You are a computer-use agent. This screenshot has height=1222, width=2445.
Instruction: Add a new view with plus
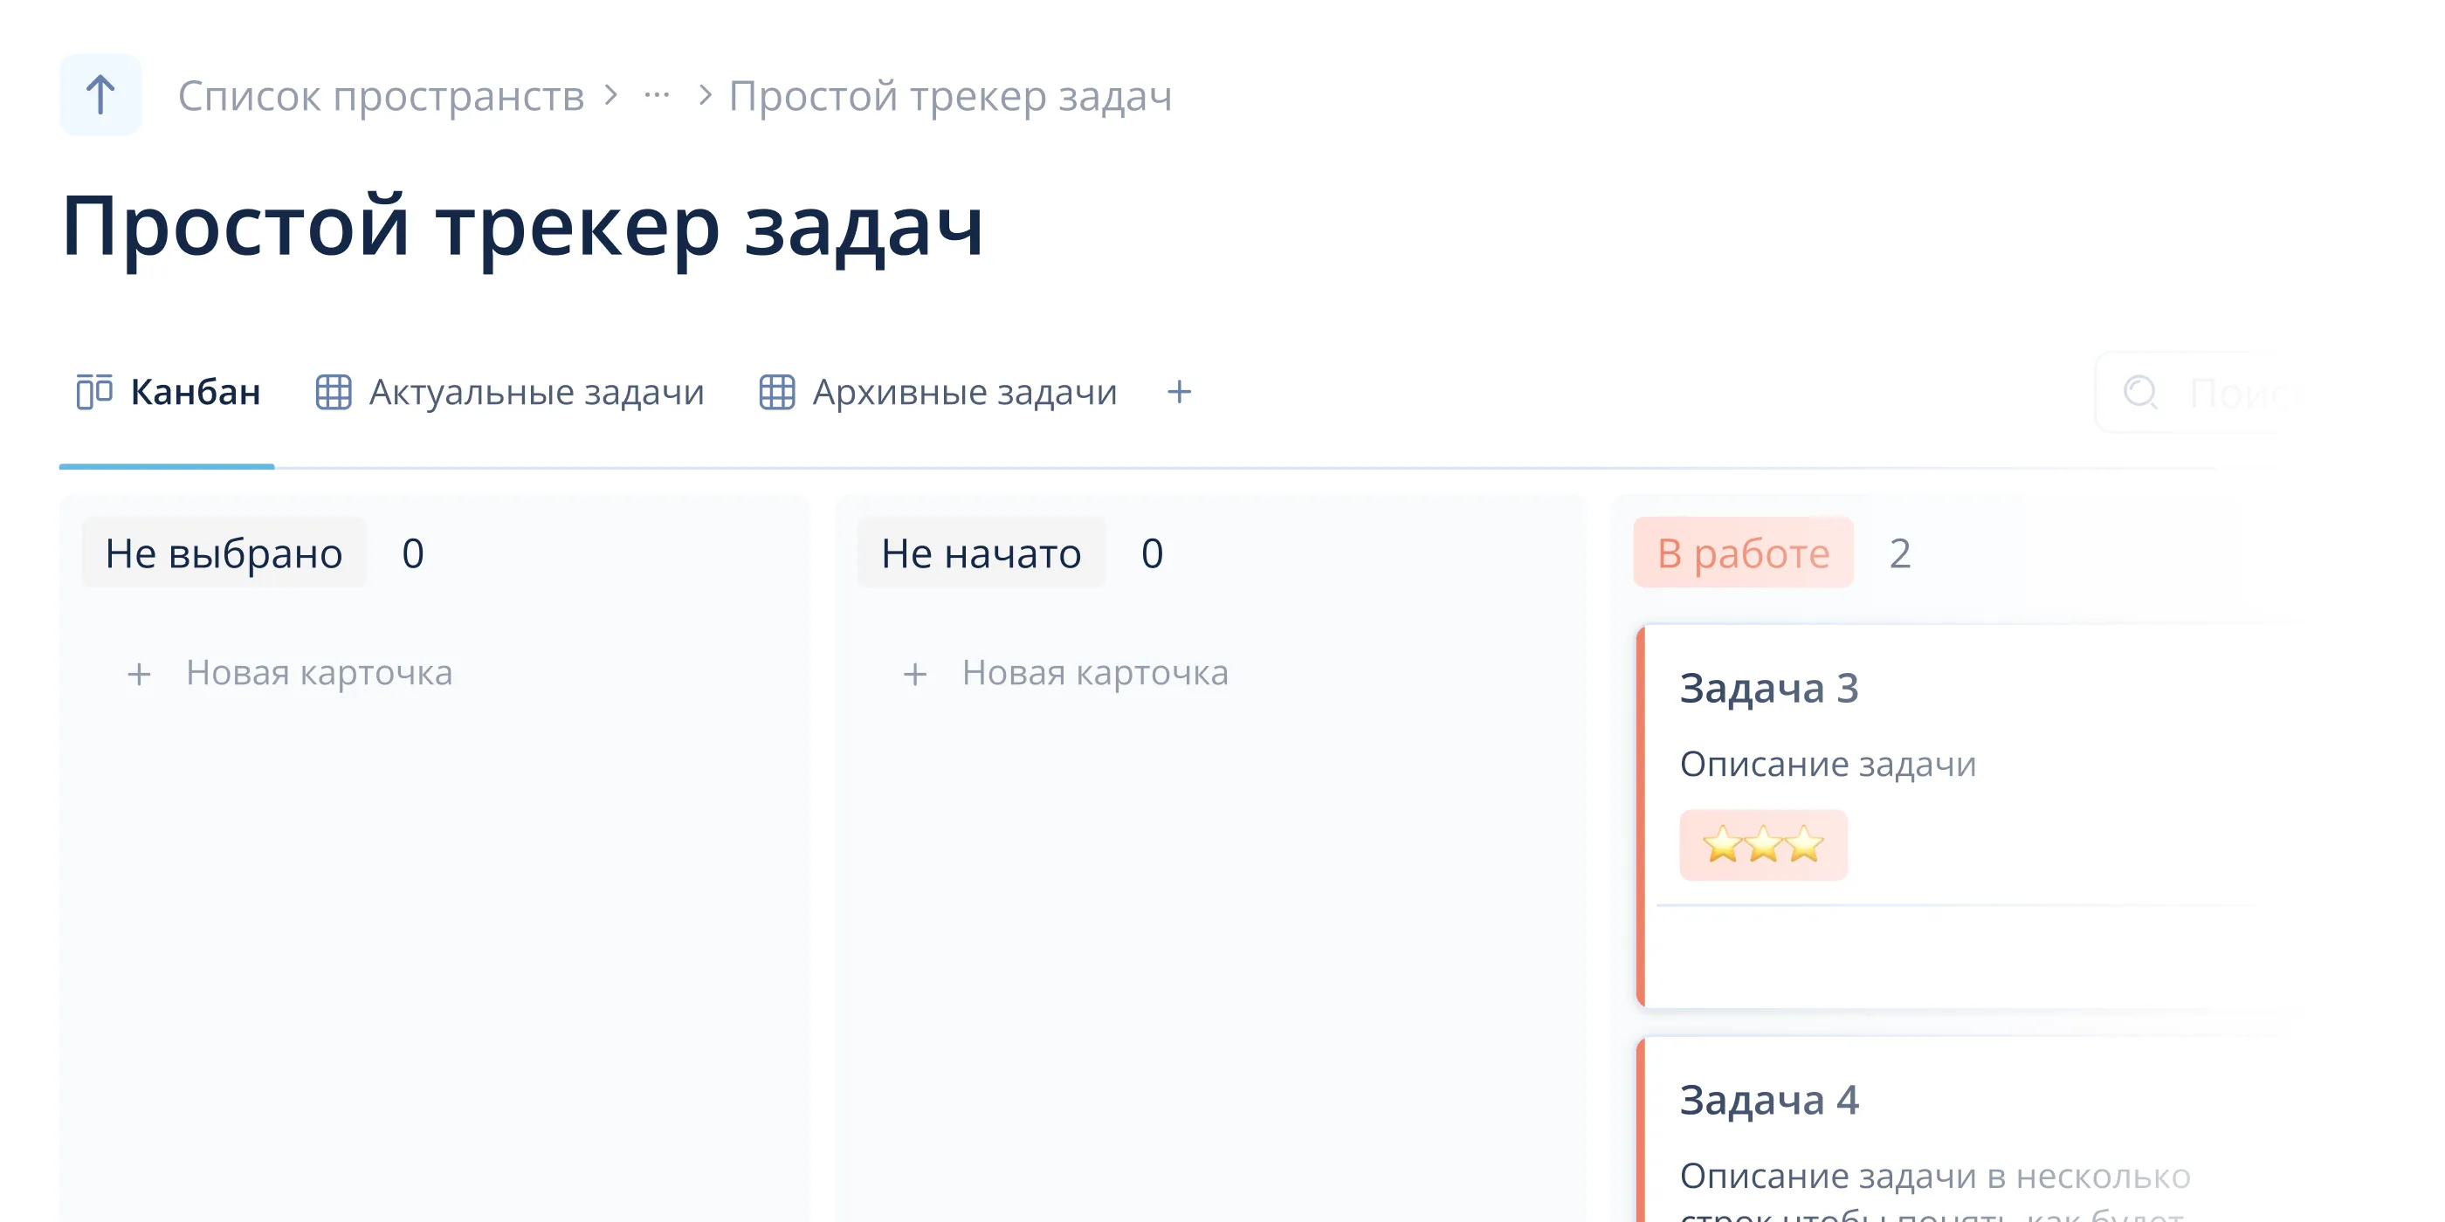click(x=1179, y=392)
